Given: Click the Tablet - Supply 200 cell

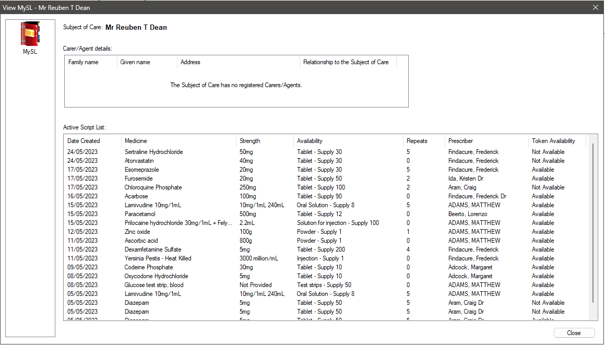Looking at the screenshot, I should tap(321, 249).
